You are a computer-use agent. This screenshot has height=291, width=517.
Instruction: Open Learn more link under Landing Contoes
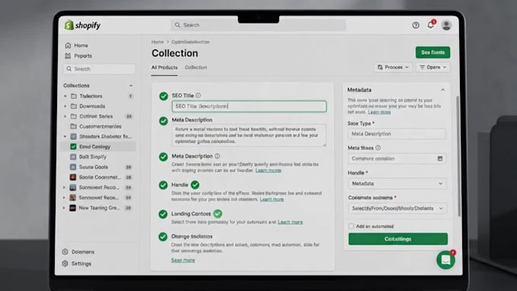pyautogui.click(x=290, y=222)
